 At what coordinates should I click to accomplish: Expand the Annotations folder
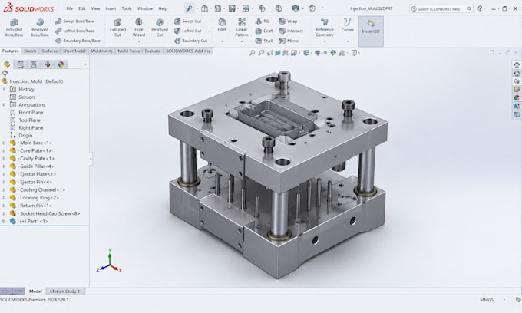(4, 104)
